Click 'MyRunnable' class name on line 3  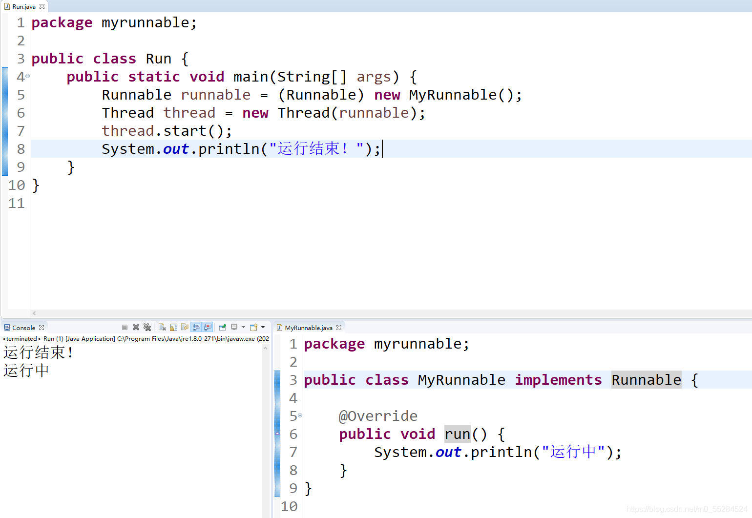coord(461,380)
